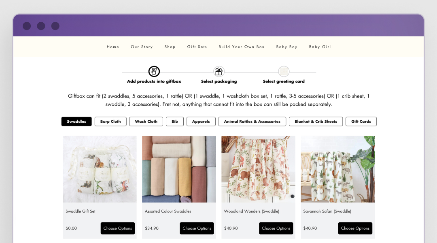
Task: Open Woodland Wonders swaddle image
Action: click(258, 169)
